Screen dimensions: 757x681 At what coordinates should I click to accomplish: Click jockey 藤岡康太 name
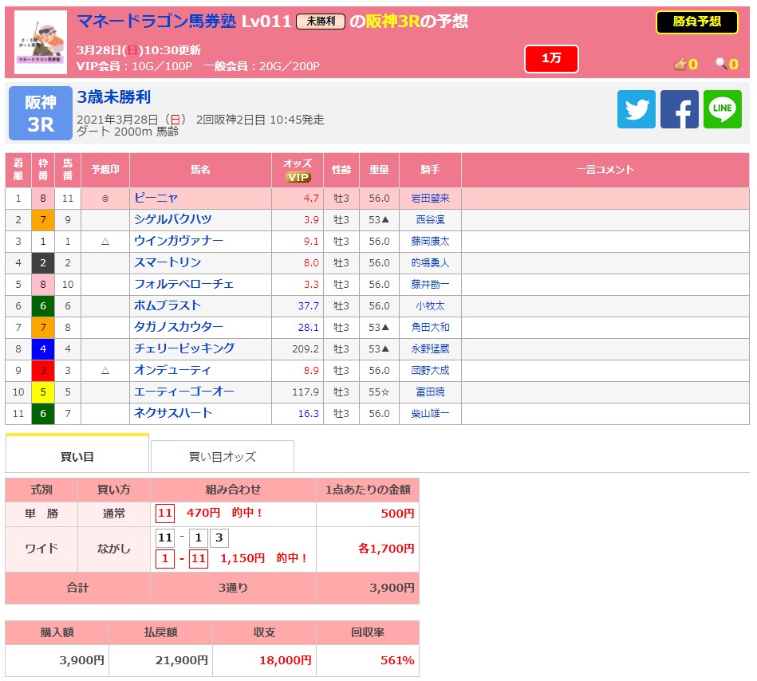pos(430,241)
